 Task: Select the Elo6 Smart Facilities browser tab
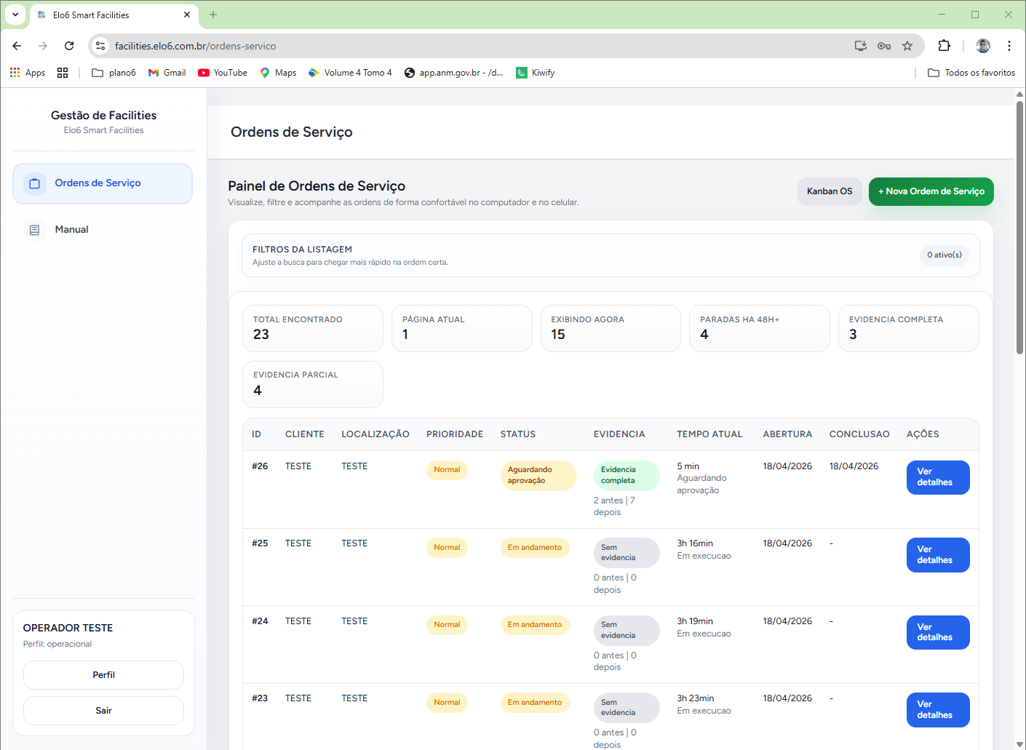pos(114,15)
